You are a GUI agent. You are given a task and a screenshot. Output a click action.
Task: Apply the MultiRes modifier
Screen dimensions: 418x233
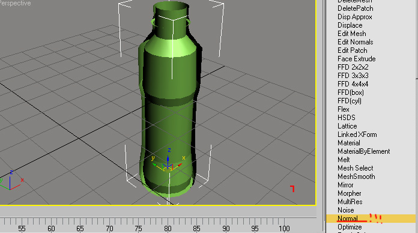(350, 202)
